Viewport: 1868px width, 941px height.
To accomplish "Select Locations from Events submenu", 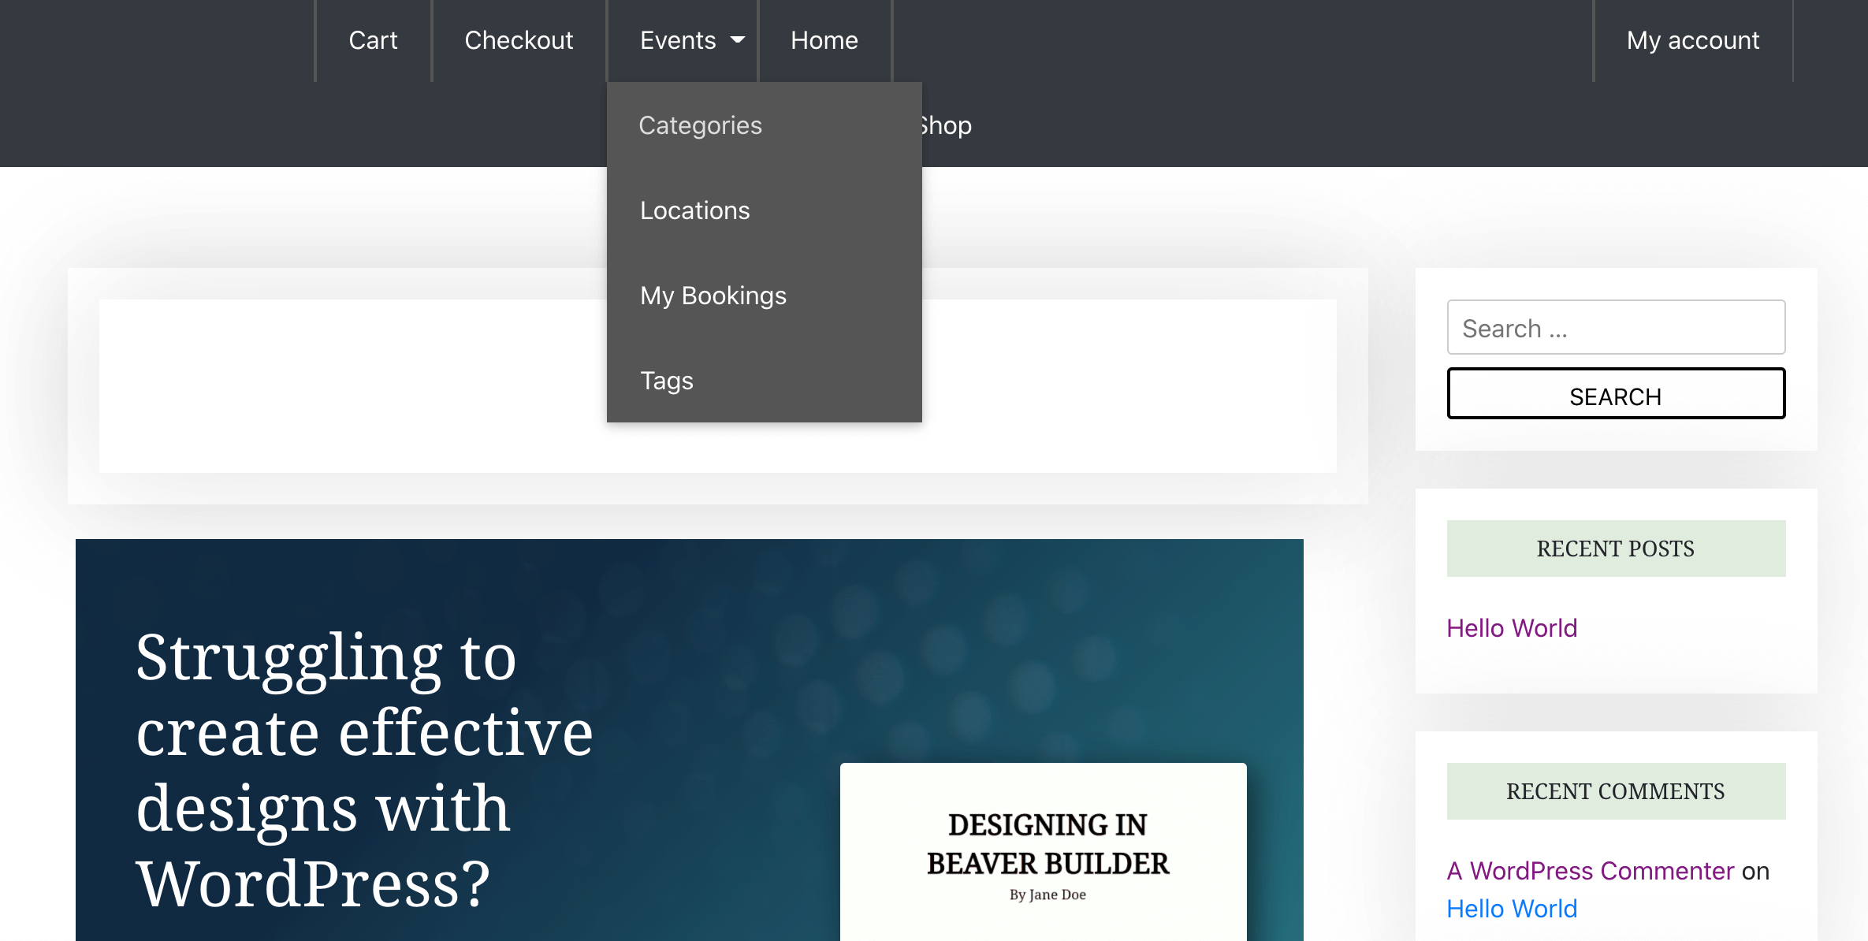I will 694,209.
